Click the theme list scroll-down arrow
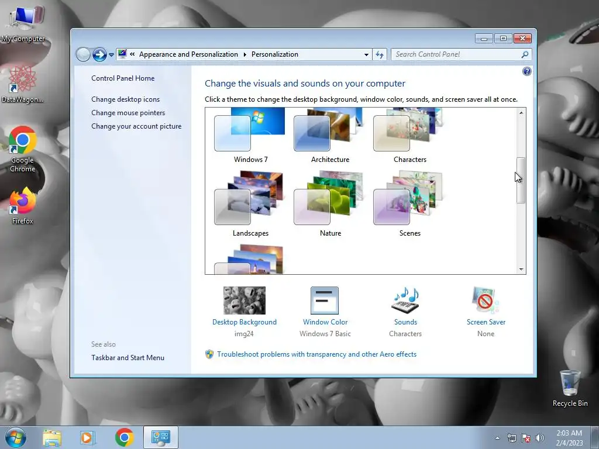 521,269
